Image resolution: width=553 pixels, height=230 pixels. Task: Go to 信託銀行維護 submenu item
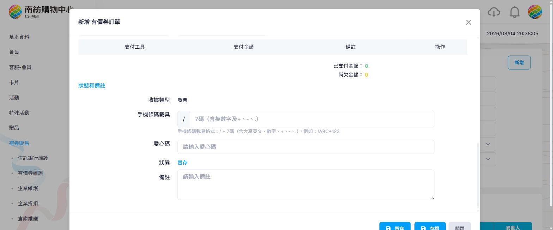click(33, 158)
